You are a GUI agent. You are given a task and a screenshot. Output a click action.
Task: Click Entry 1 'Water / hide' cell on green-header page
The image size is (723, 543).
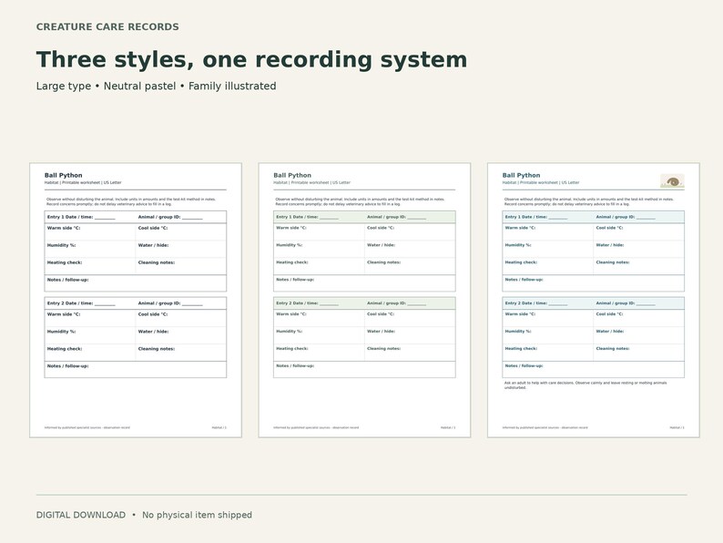click(410, 249)
